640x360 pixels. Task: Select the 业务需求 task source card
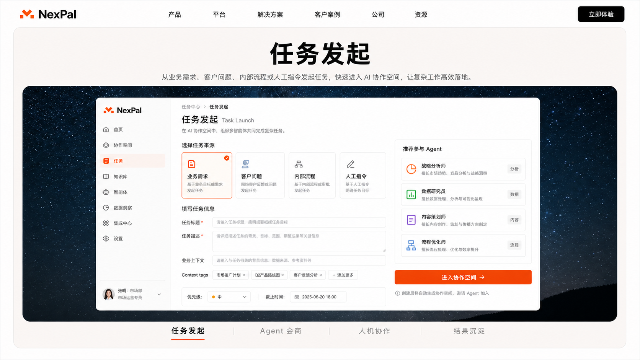coord(207,176)
